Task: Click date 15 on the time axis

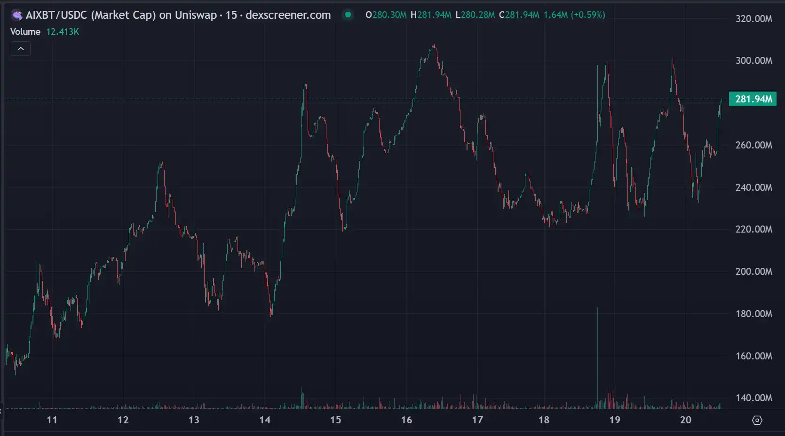Action: [x=335, y=420]
